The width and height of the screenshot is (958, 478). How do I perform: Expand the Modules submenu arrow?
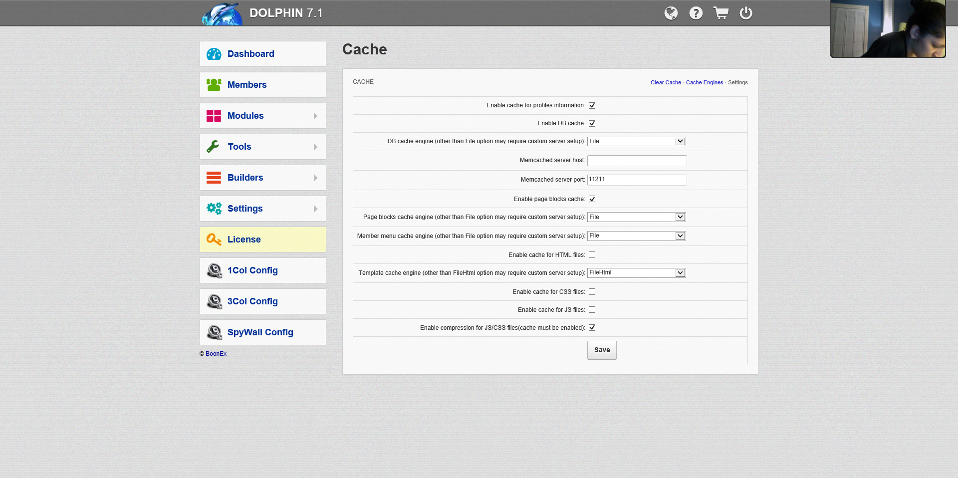[x=315, y=116]
